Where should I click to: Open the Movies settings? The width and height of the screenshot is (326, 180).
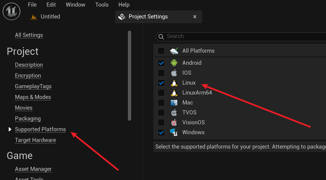point(24,108)
